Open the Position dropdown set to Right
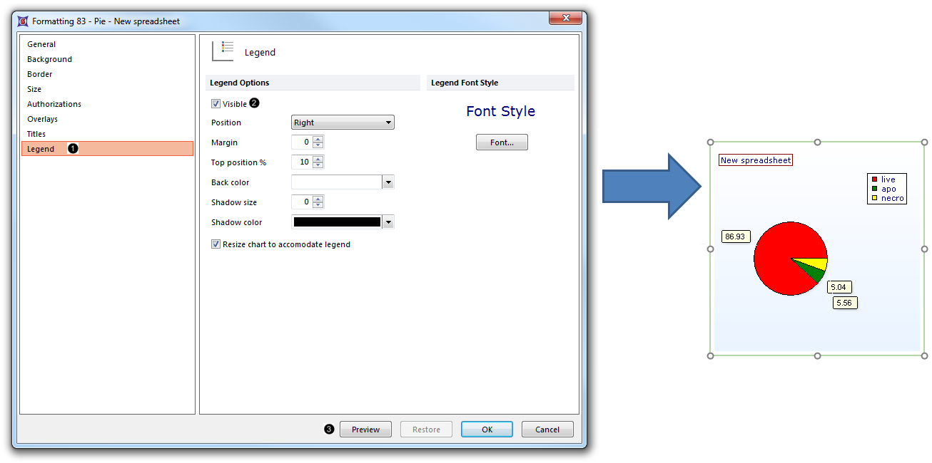932x463 pixels. 343,123
